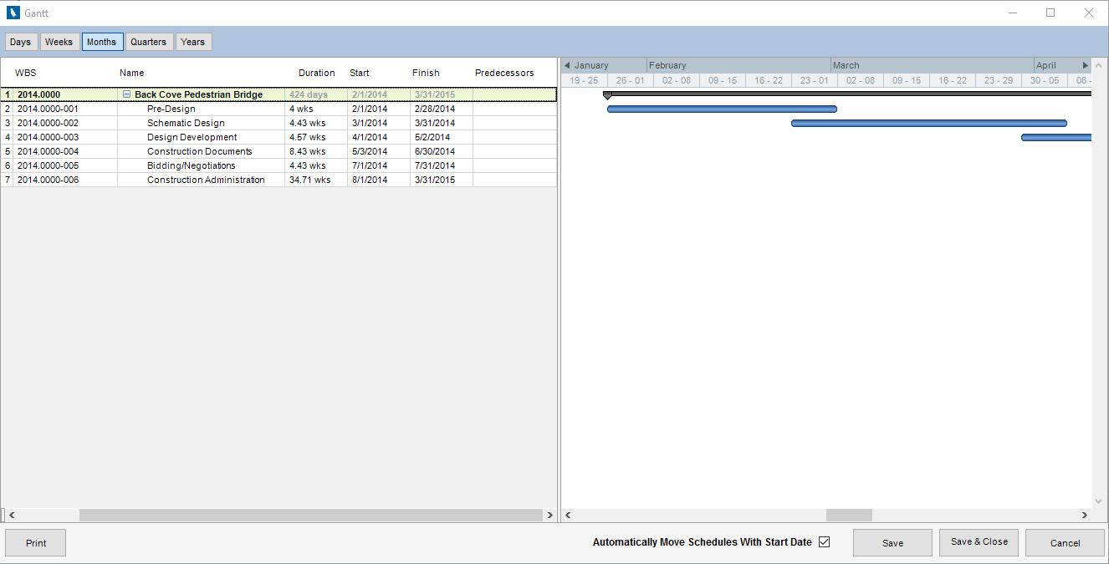Switch to Days view
This screenshot has width=1109, height=564.
pyautogui.click(x=21, y=42)
